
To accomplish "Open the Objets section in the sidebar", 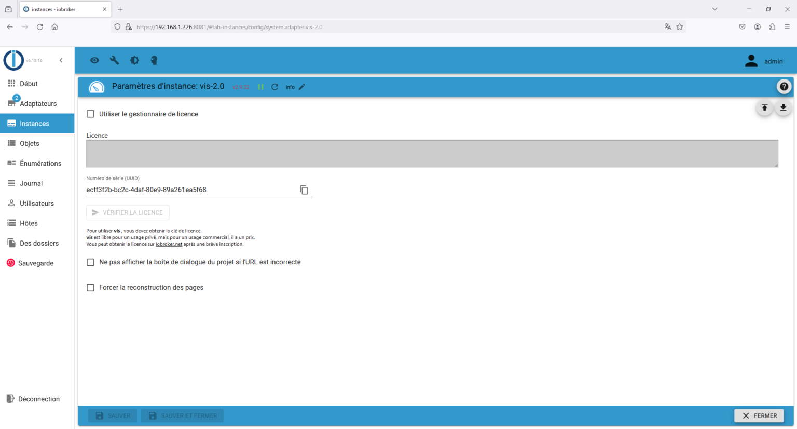I will [30, 143].
